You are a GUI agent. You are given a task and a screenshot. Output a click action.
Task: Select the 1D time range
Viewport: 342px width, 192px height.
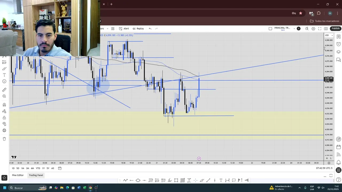pos(13,168)
